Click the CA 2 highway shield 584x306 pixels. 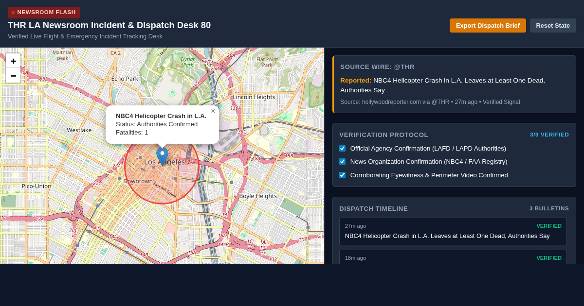tap(116, 53)
